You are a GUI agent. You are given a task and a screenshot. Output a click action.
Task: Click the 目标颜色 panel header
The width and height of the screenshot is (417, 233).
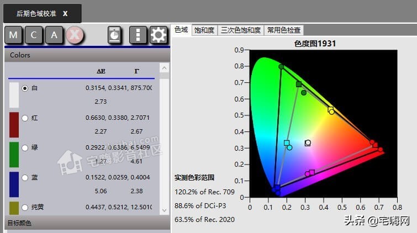coord(87,223)
